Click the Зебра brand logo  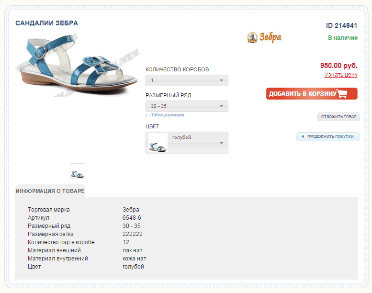264,37
